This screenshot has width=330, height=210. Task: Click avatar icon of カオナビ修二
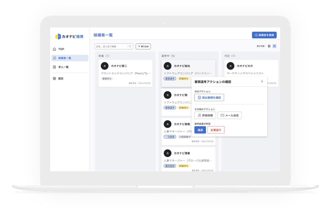point(104,66)
